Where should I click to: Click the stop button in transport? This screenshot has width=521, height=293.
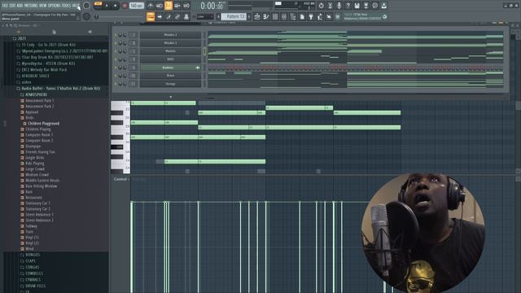point(116,6)
